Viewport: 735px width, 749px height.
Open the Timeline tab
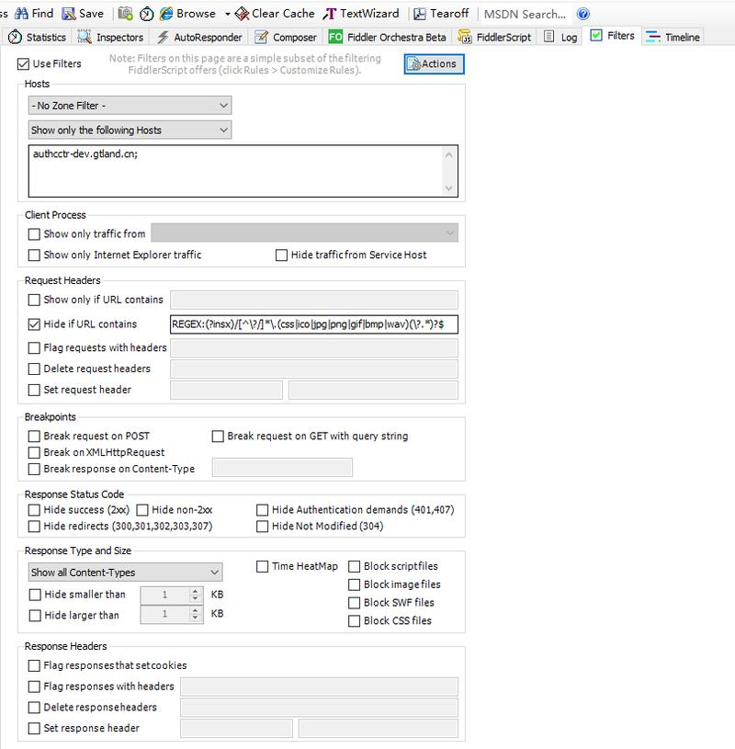[673, 37]
